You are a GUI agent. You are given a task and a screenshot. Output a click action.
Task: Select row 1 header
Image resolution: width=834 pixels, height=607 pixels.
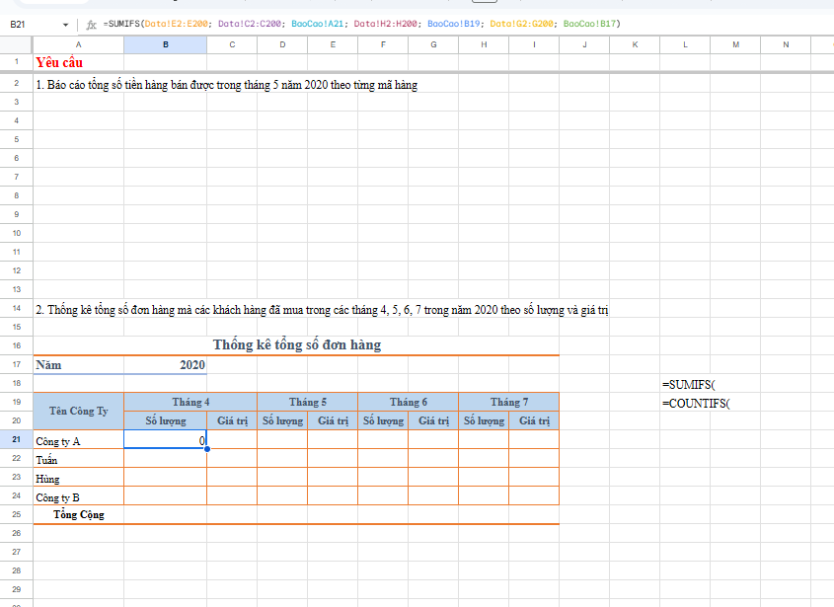(17, 62)
